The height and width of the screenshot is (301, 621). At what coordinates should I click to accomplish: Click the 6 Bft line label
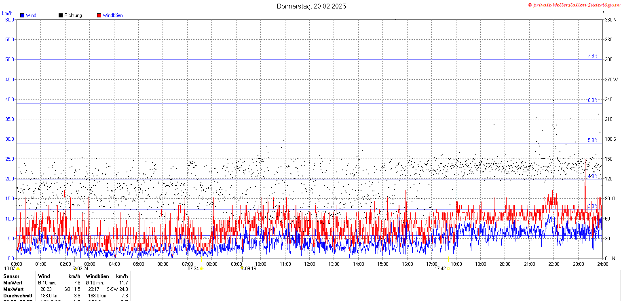point(592,100)
